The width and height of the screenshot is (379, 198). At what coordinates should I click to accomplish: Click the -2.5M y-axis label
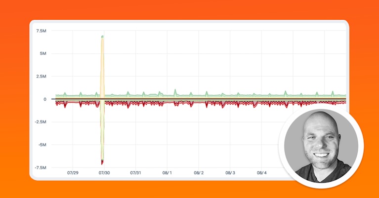point(41,122)
